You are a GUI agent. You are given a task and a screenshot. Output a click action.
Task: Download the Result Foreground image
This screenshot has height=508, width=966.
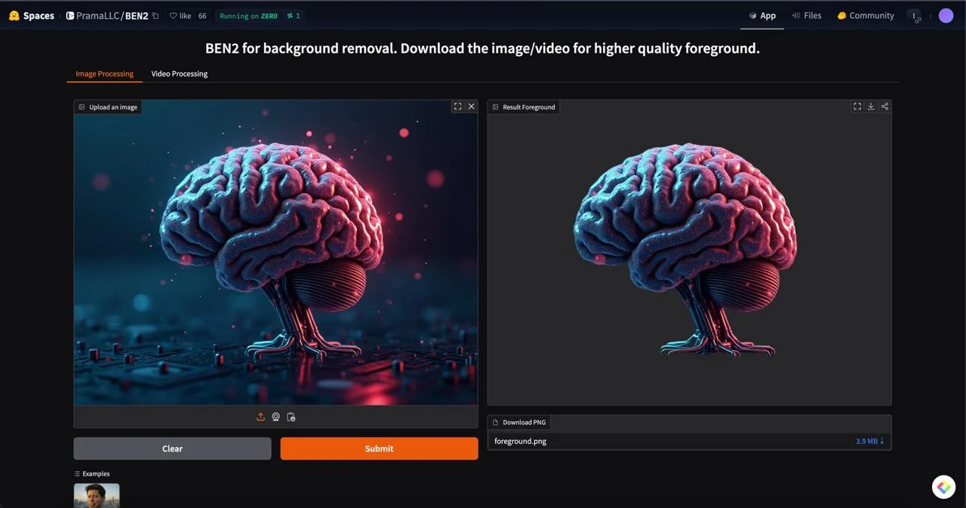[871, 106]
